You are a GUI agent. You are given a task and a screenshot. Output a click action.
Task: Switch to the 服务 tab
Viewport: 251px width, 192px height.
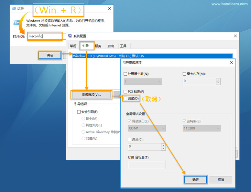[x=98, y=46]
